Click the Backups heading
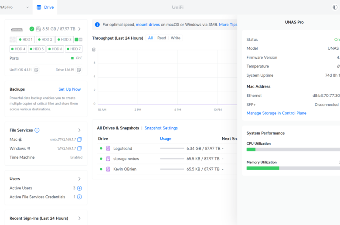340x225 pixels. [x=17, y=89]
